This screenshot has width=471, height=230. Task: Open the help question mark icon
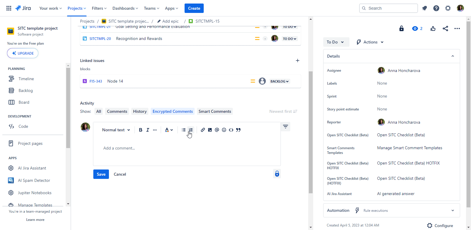click(436, 8)
